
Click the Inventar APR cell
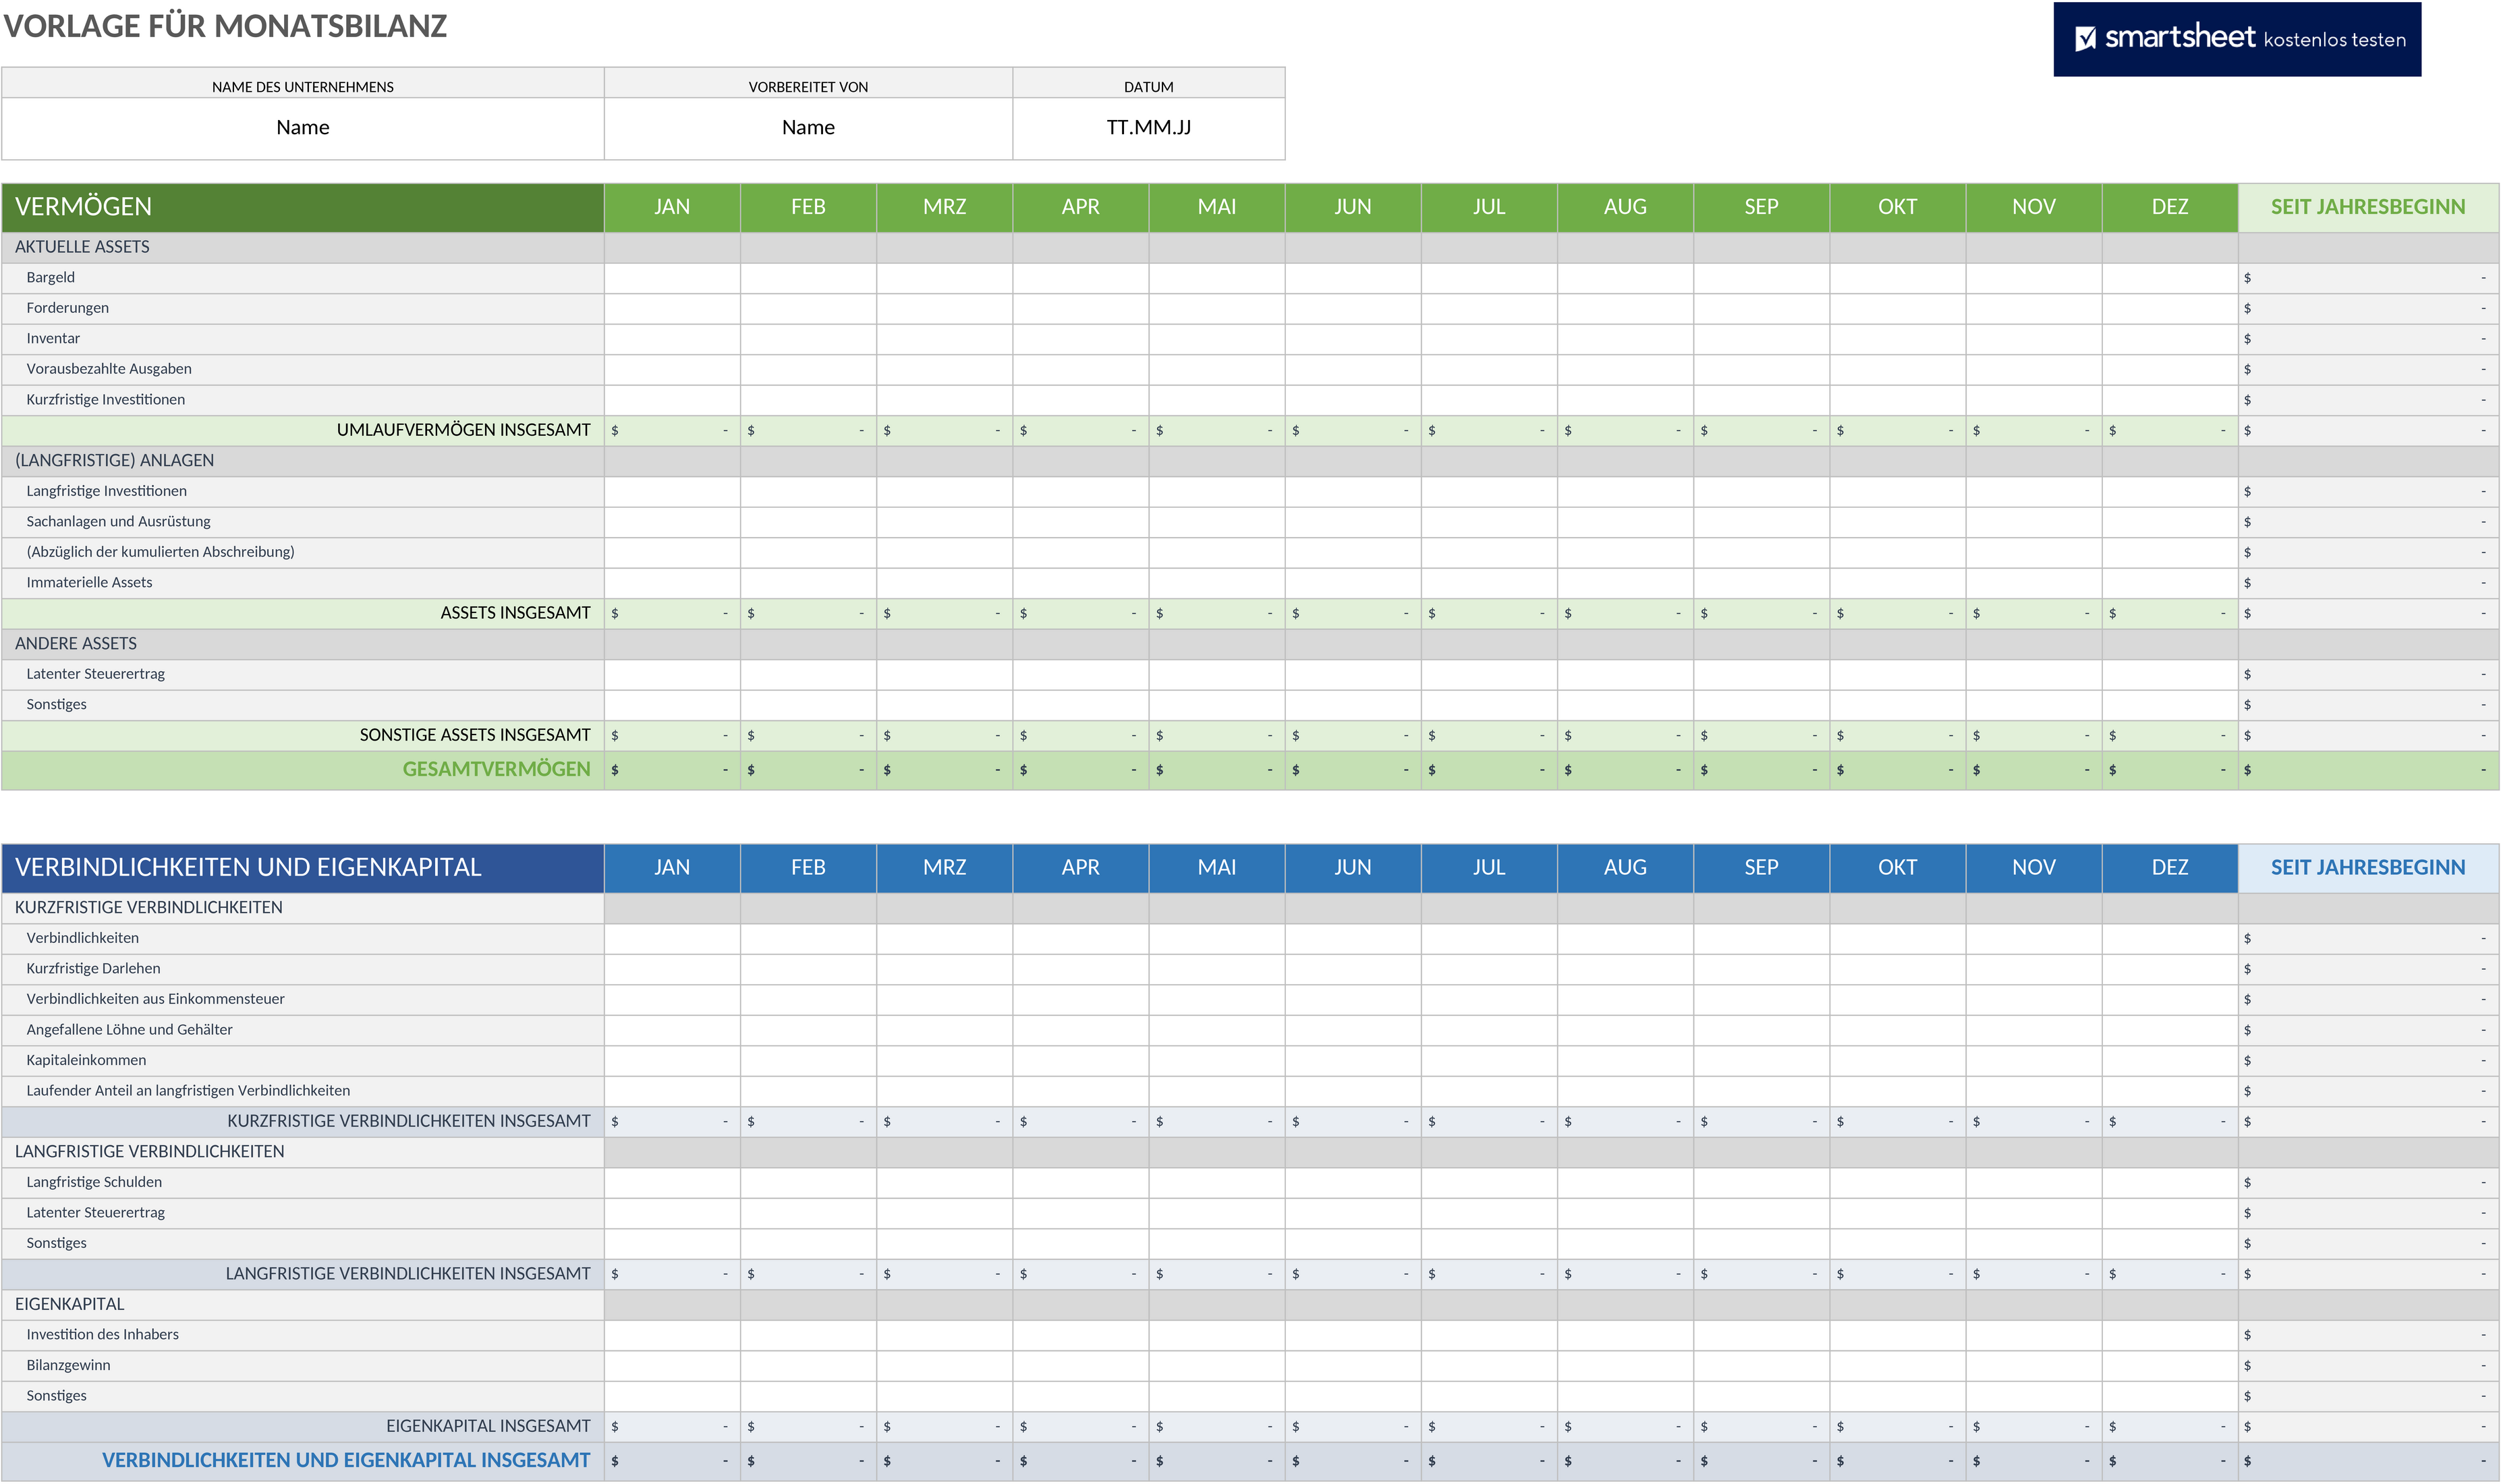[1080, 339]
